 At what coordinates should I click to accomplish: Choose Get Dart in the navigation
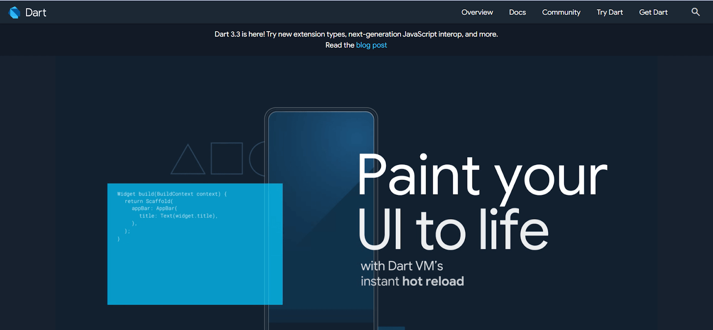(x=653, y=12)
